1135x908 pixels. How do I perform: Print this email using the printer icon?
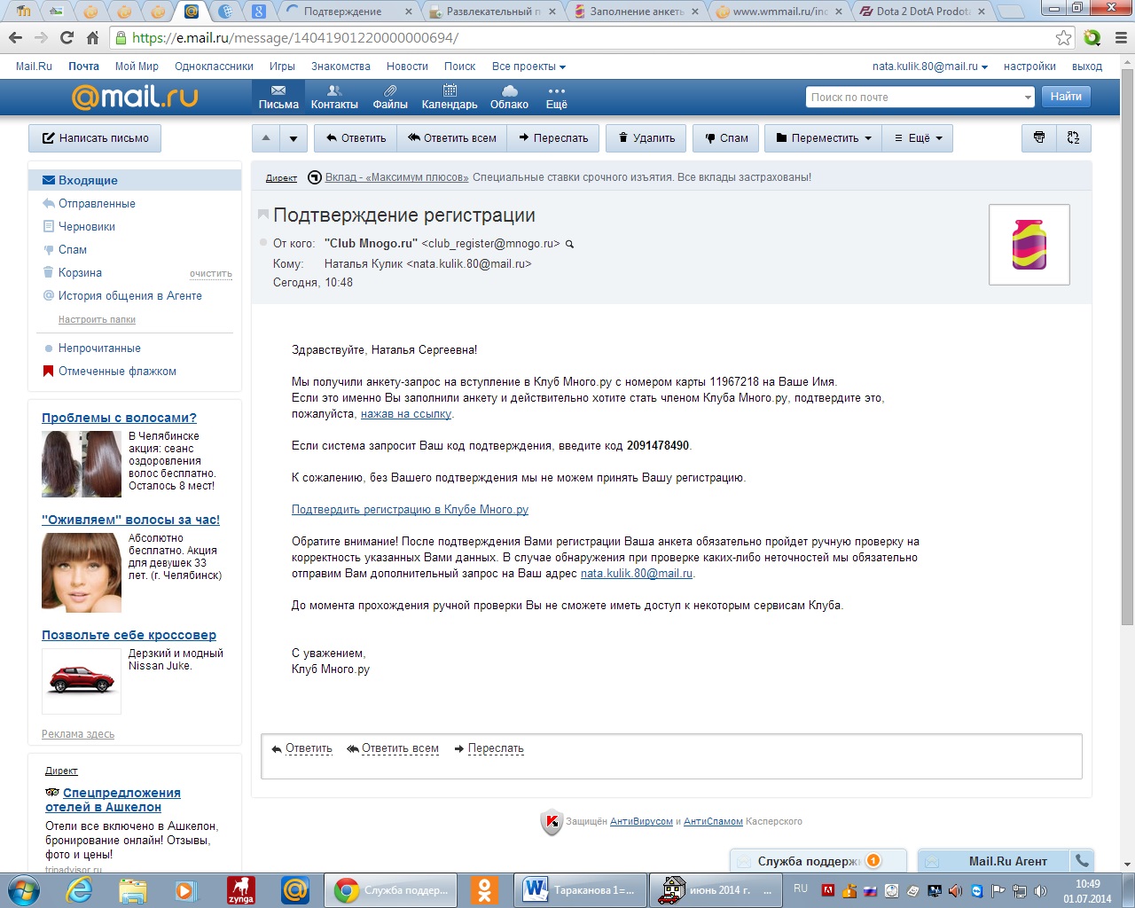point(1039,137)
